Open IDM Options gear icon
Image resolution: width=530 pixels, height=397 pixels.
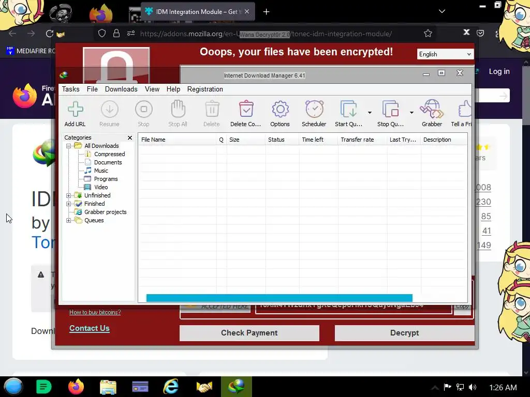pos(280,110)
